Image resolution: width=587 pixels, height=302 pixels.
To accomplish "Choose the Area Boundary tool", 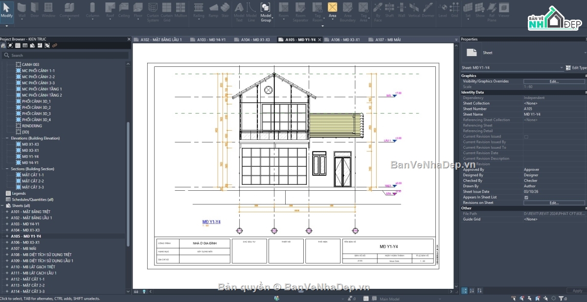I will pos(347,12).
